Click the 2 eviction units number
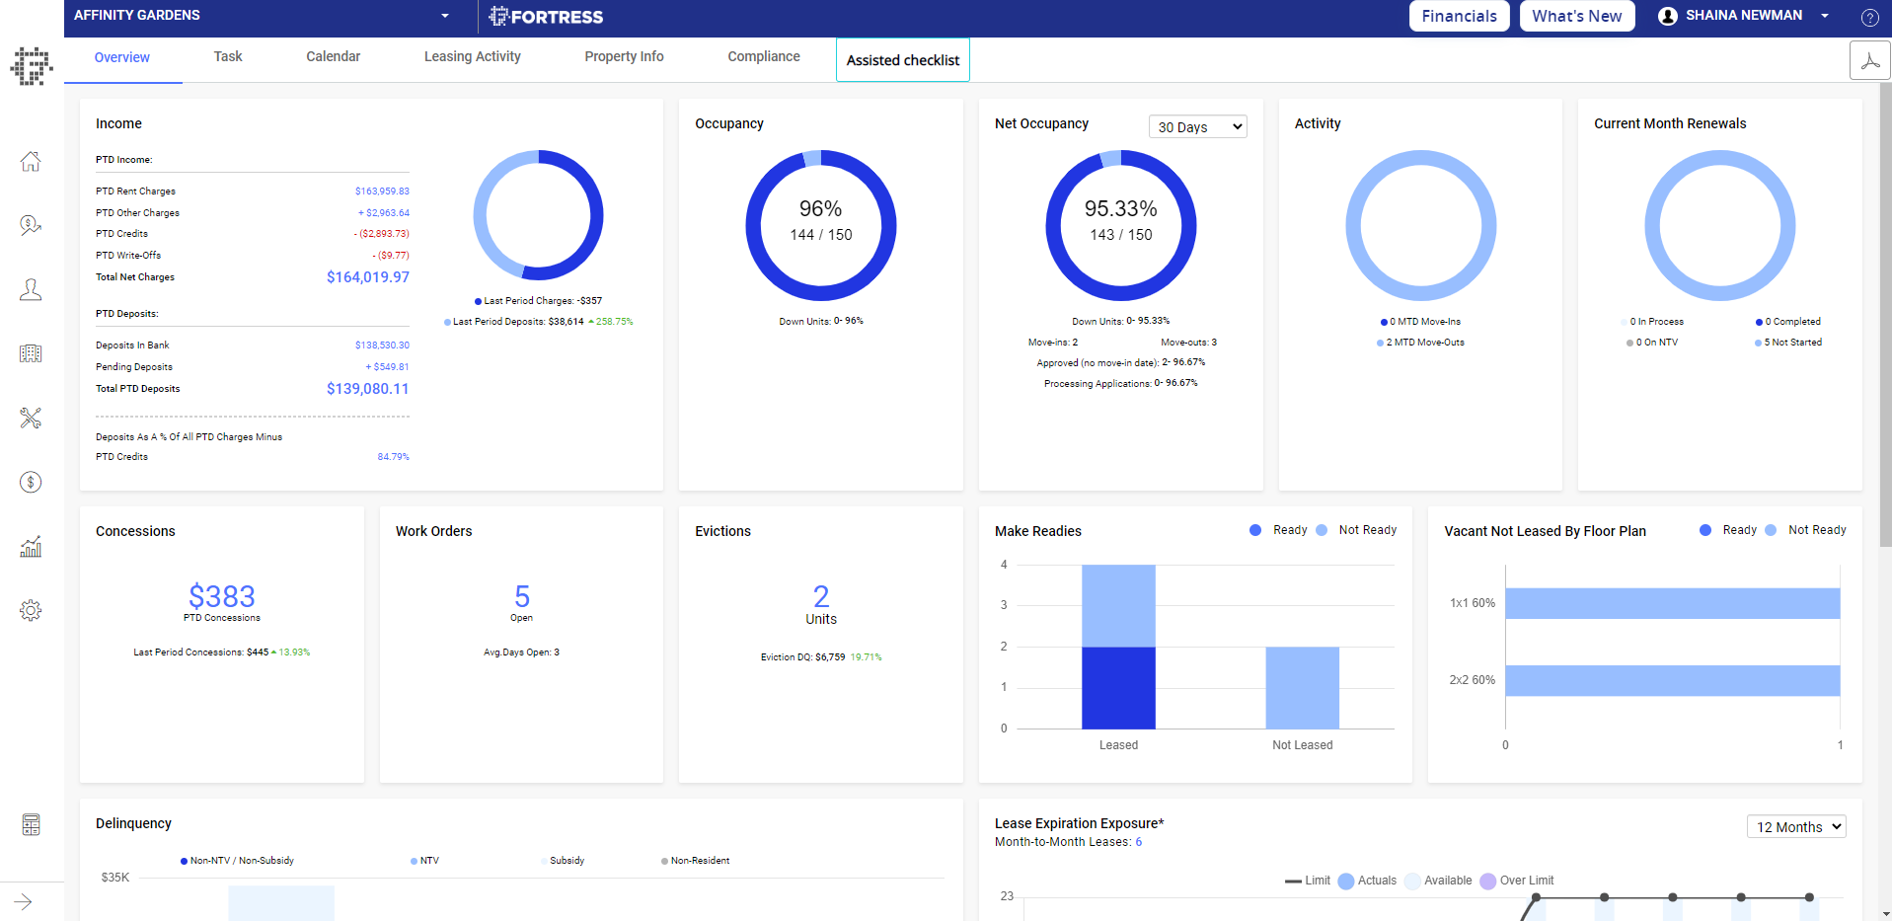The height and width of the screenshot is (921, 1892). tap(821, 596)
